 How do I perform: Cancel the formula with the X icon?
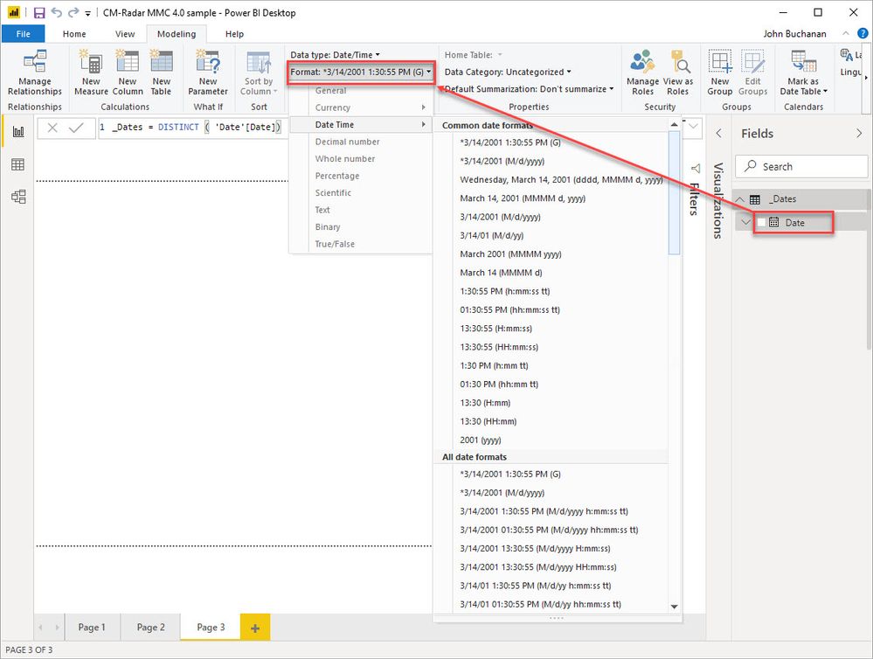click(x=52, y=128)
